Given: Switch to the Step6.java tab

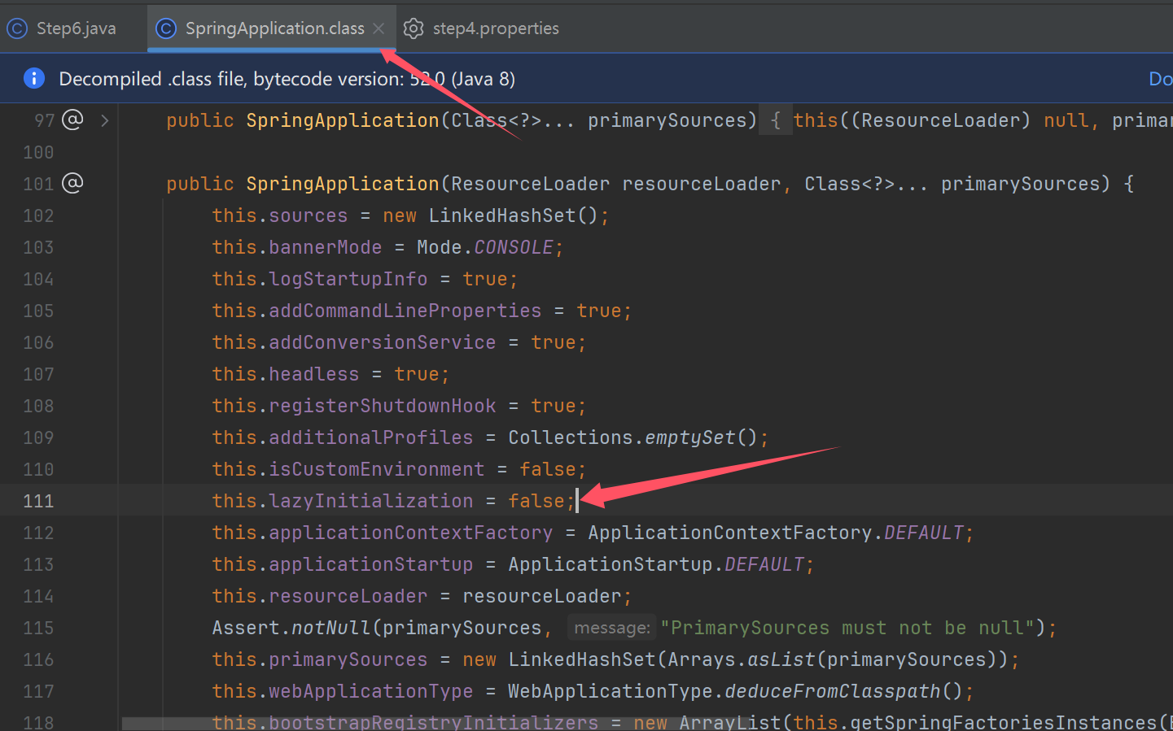Looking at the screenshot, I should 75,28.
